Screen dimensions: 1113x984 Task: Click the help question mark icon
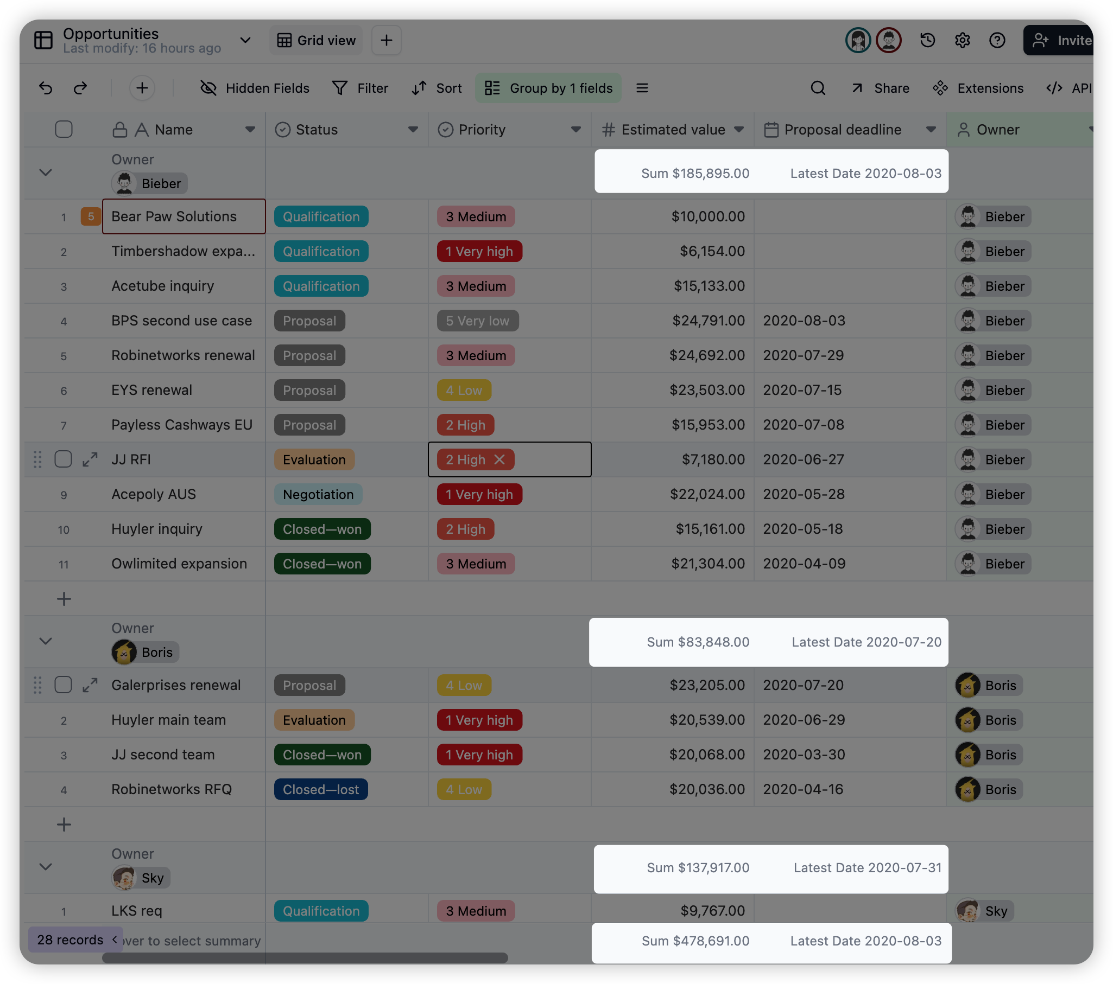pyautogui.click(x=997, y=40)
